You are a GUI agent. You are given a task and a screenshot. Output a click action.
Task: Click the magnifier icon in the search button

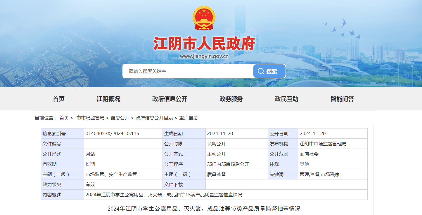[x=261, y=71]
